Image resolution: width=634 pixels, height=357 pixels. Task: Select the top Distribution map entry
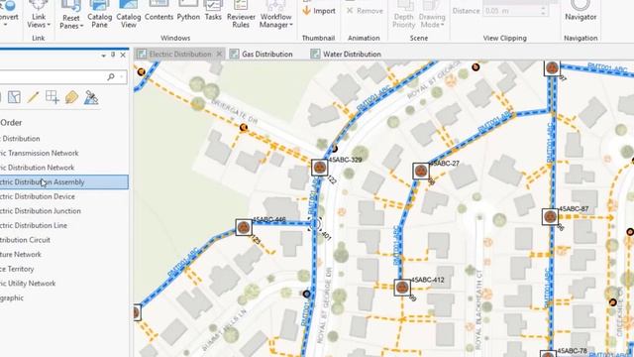pos(20,139)
